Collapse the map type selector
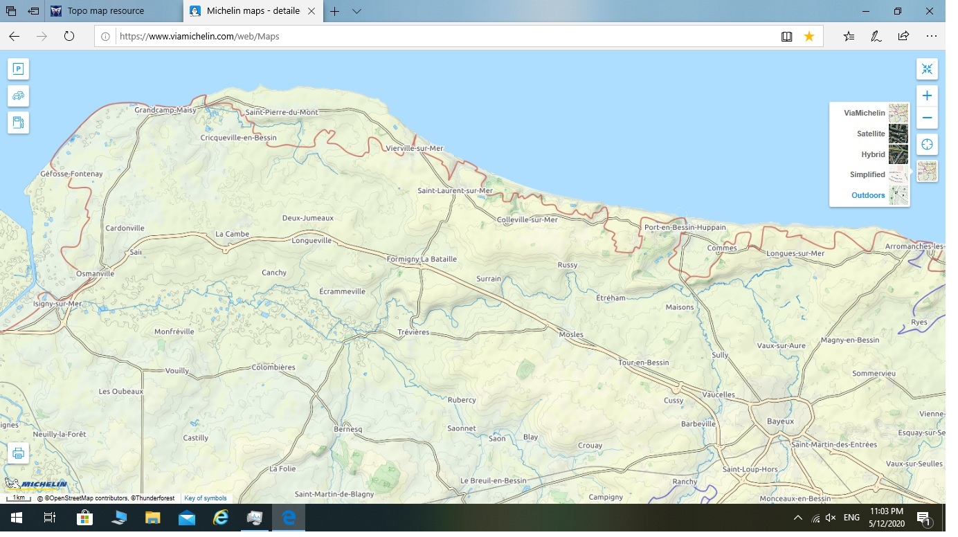The height and width of the screenshot is (537, 958). coord(927,171)
